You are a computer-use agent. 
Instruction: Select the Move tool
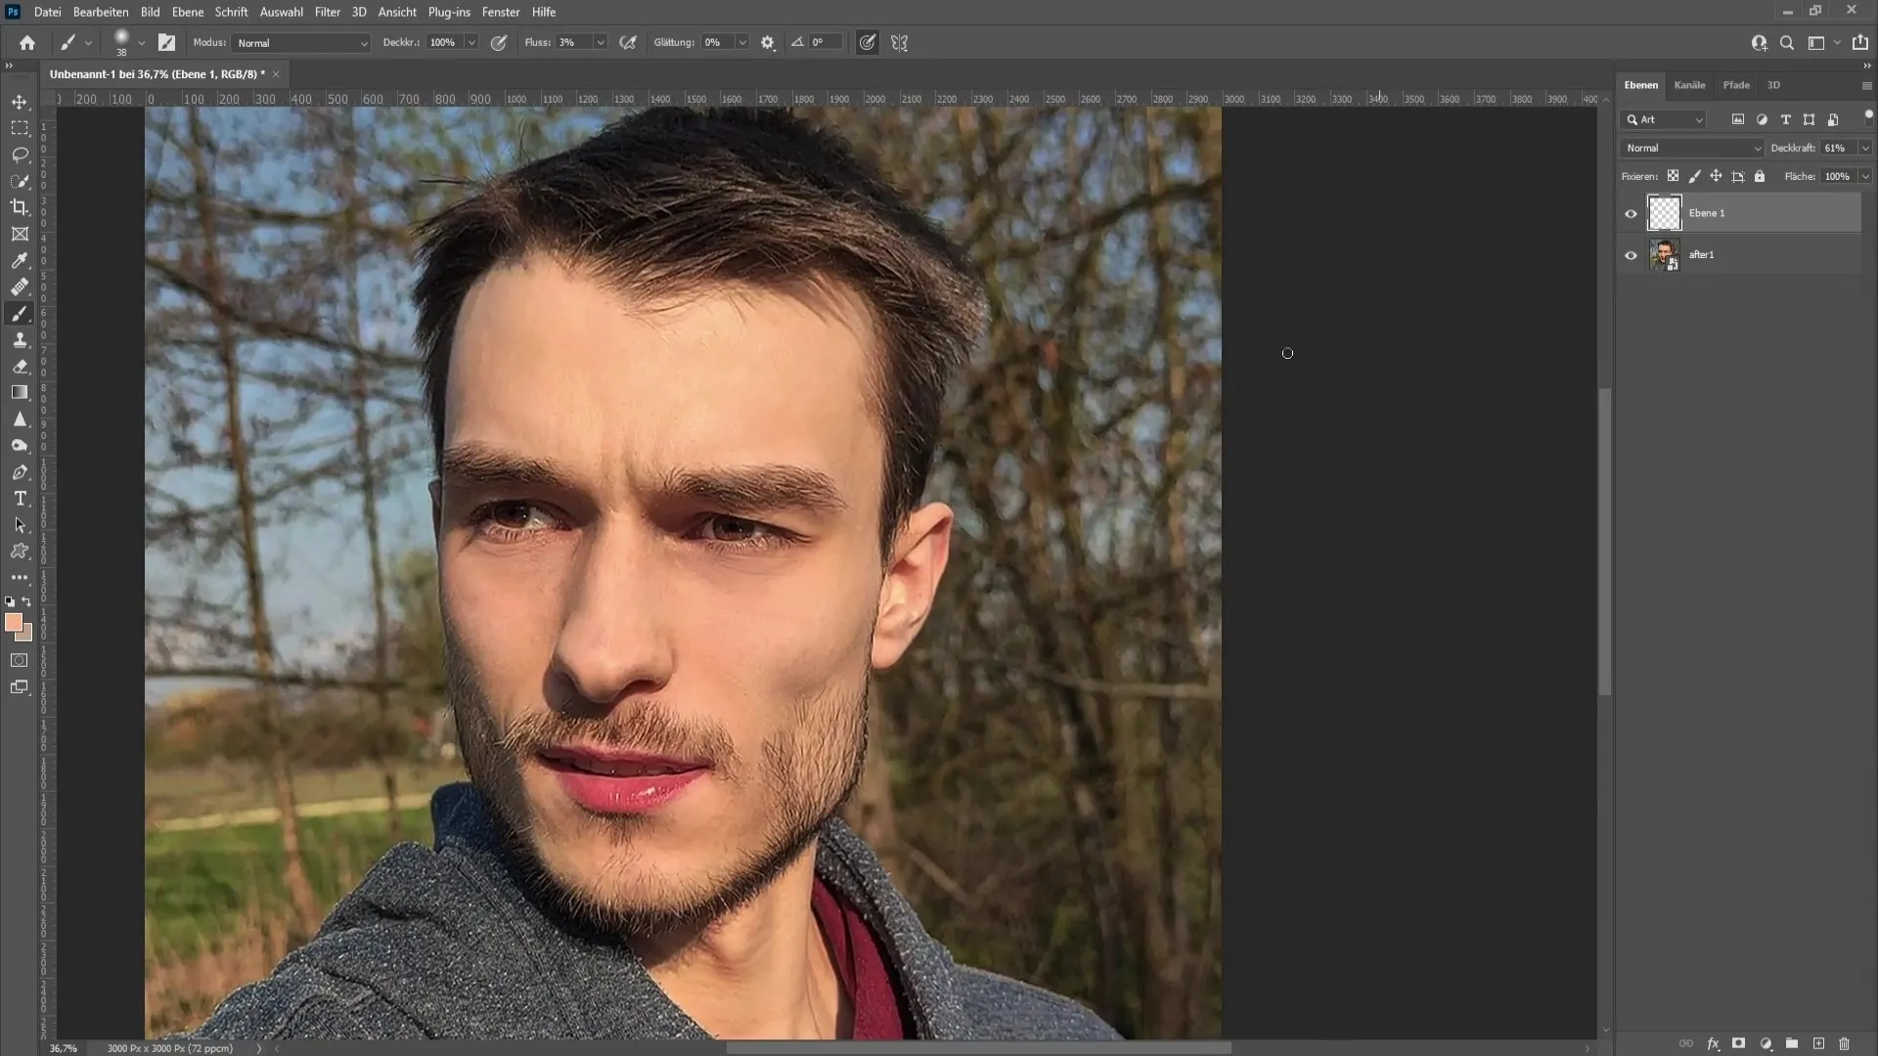click(20, 102)
